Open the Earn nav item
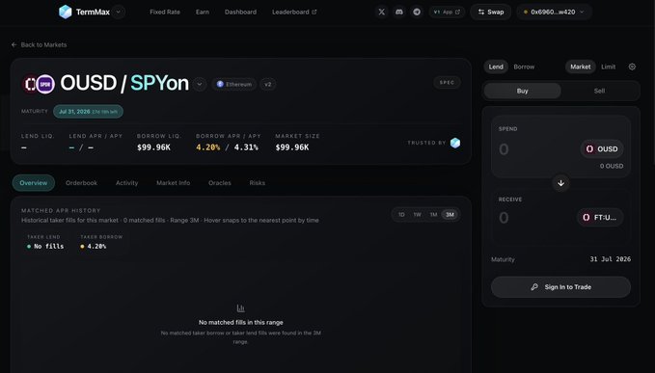 [x=203, y=12]
